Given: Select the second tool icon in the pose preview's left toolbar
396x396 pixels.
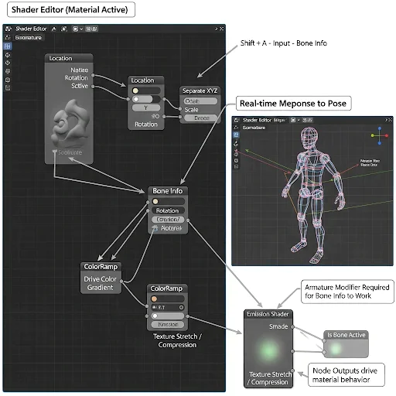Looking at the screenshot, I should [x=236, y=144].
